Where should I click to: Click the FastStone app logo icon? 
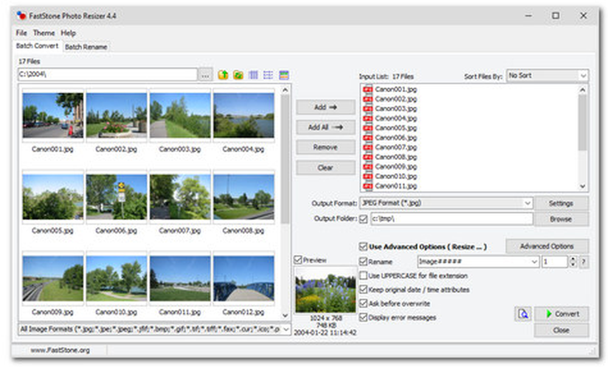pyautogui.click(x=21, y=16)
